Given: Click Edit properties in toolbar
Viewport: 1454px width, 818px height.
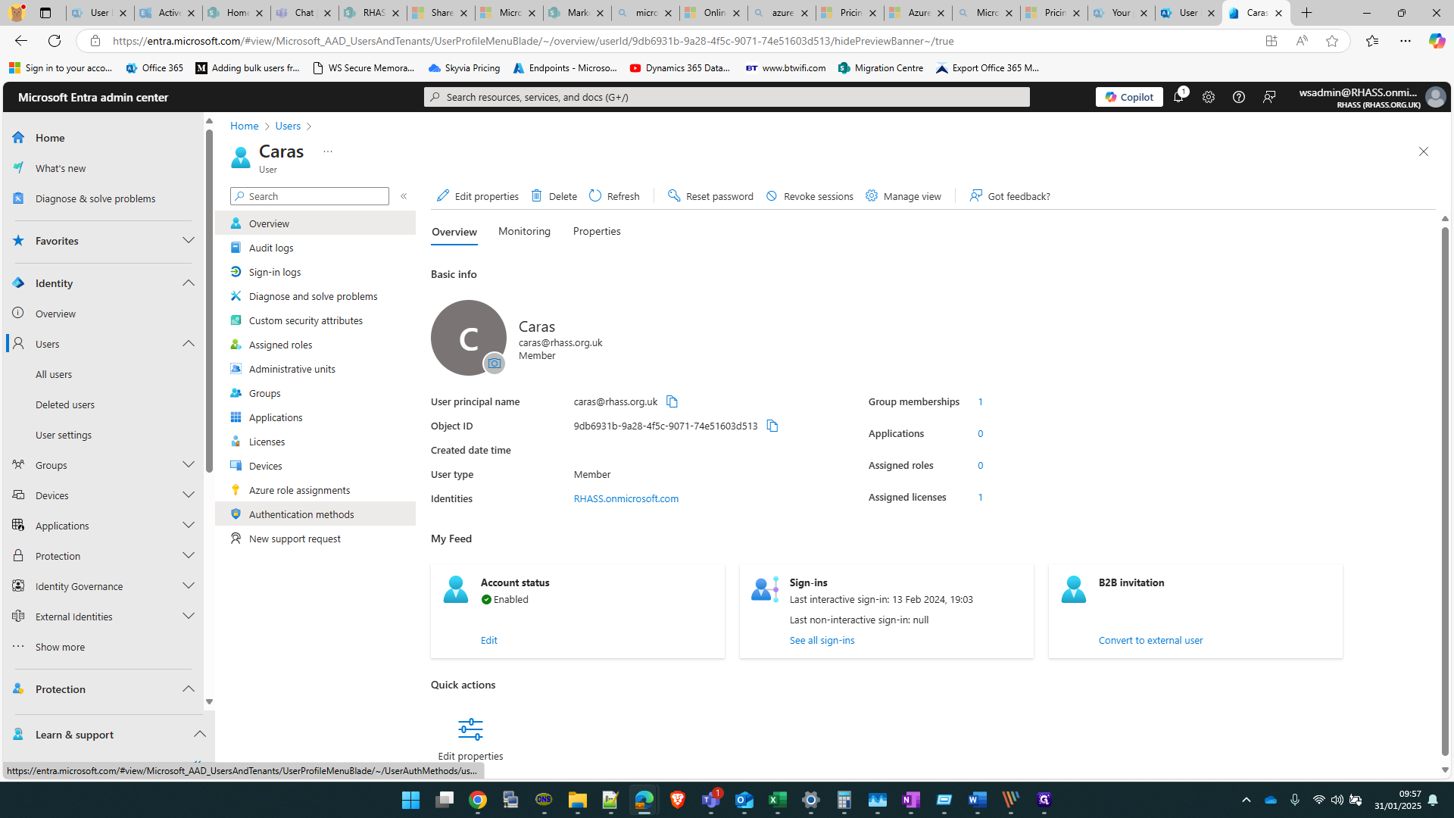Looking at the screenshot, I should 478,196.
